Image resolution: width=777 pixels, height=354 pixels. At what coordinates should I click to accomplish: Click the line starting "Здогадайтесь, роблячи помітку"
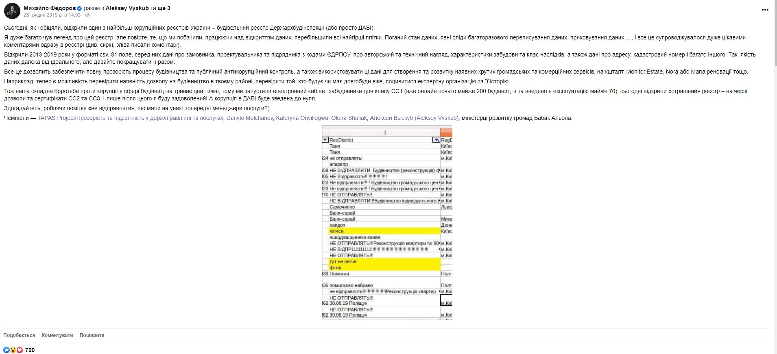(137, 108)
